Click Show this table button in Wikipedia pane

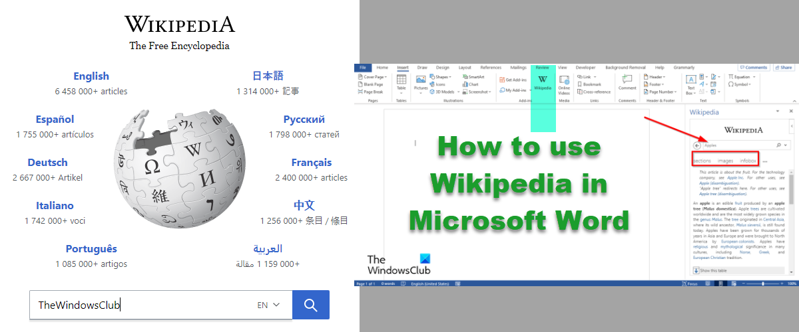click(x=738, y=270)
